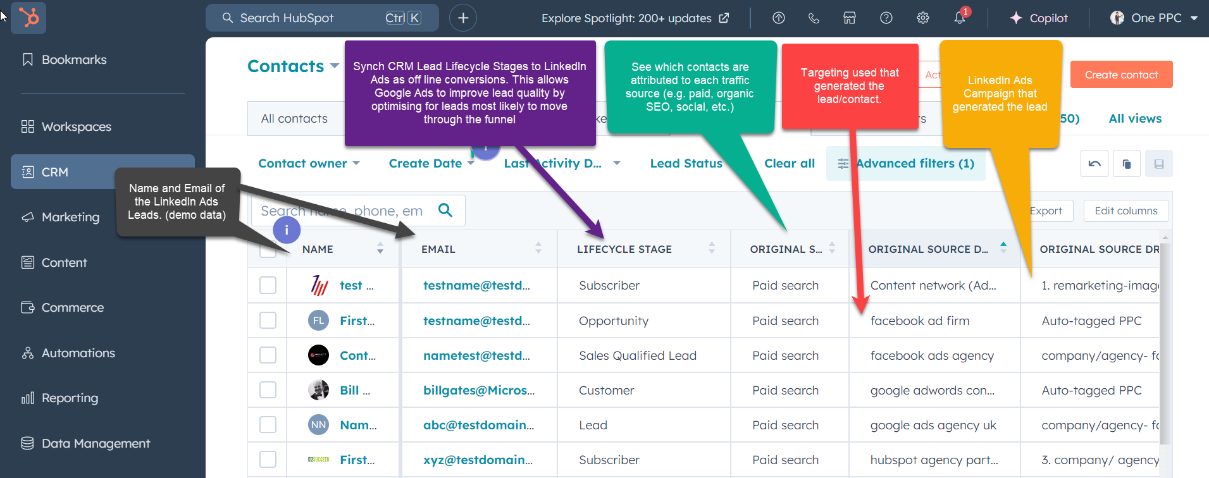The image size is (1209, 478).
Task: Click the Bookmarks ribbon icon in sidebar
Action: [27, 59]
